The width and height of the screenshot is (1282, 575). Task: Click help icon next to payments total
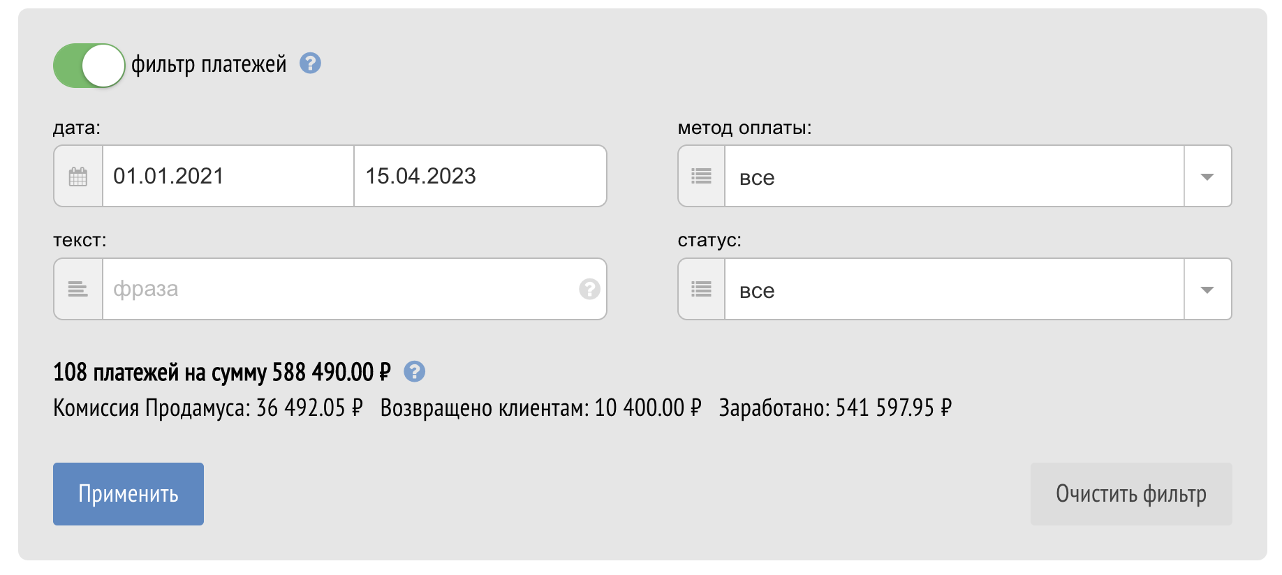414,372
